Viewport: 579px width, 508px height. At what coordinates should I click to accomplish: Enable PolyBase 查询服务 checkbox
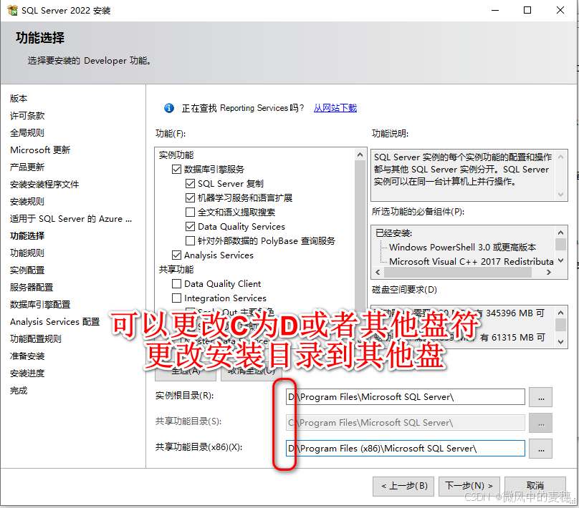tap(190, 240)
